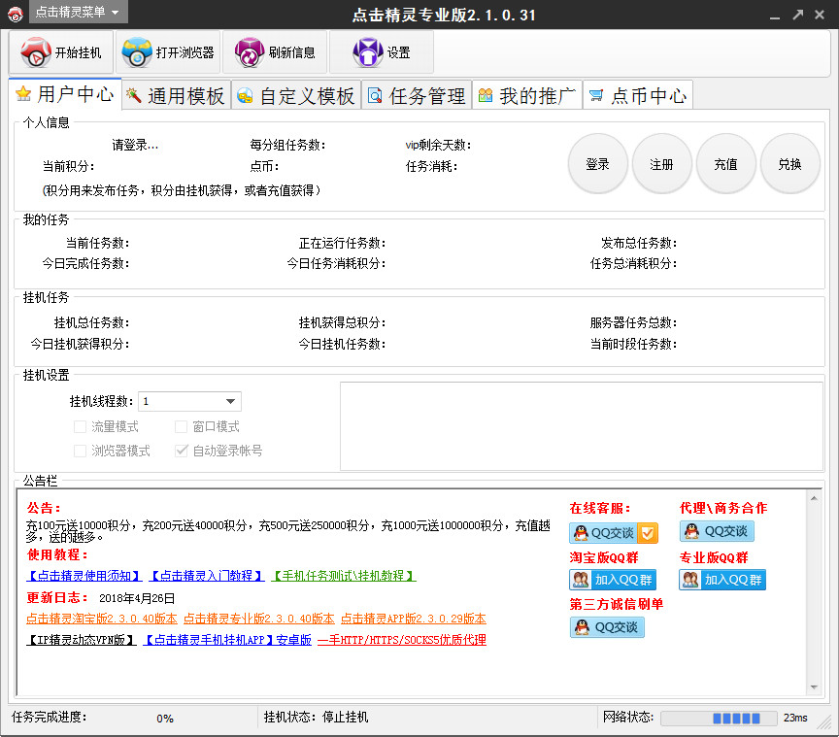839x737 pixels.
Task: Switch to the 通用模板 tab
Action: point(176,95)
